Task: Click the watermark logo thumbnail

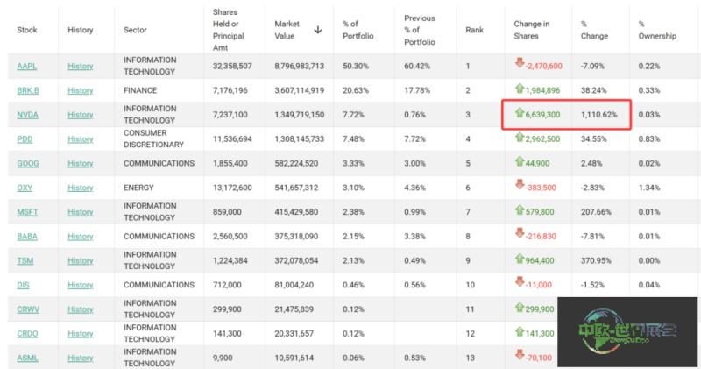Action: click(x=627, y=332)
